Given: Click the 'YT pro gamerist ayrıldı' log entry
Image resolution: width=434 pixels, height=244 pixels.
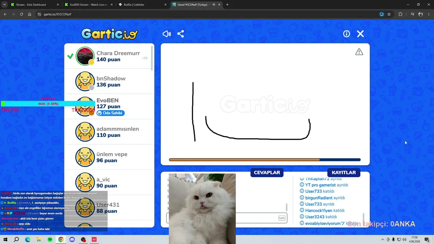Looking at the screenshot, I should 324,185.
